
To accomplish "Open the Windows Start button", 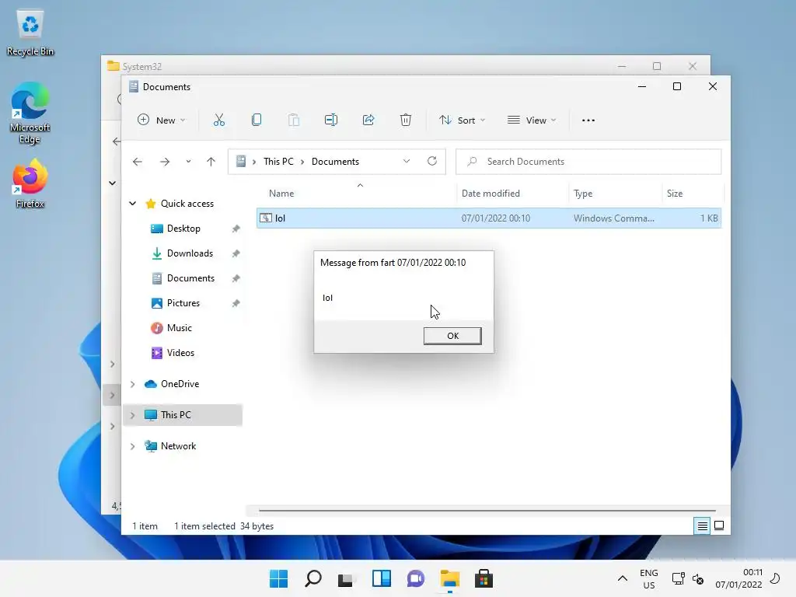I will tap(278, 578).
